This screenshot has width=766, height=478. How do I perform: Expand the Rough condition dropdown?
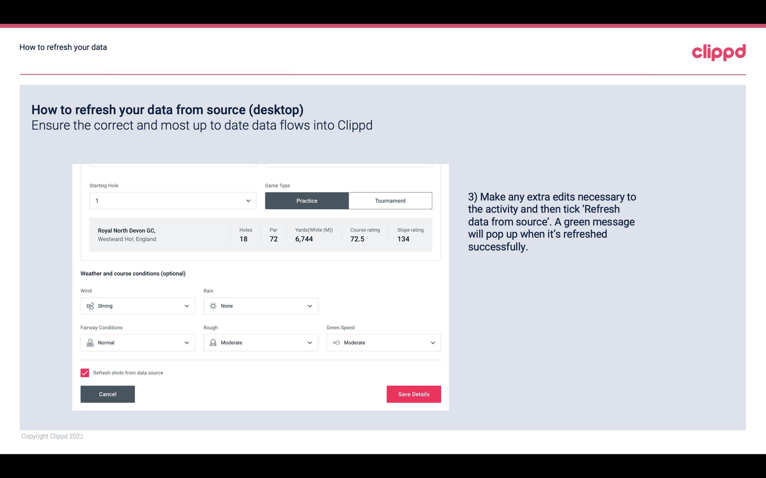309,343
